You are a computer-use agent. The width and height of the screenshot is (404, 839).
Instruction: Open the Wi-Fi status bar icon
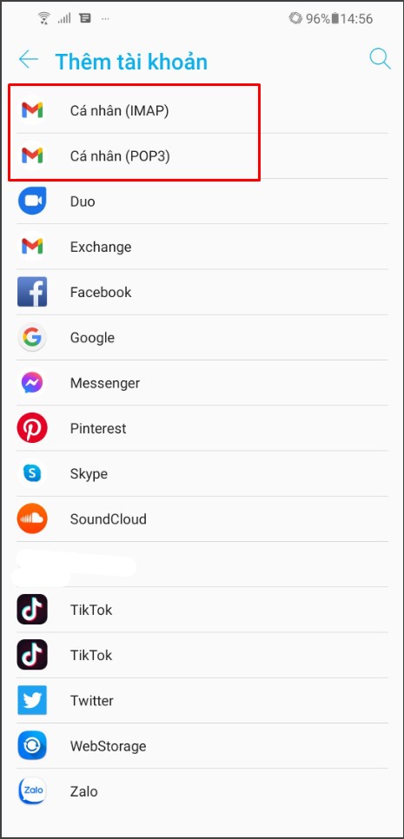(44, 19)
